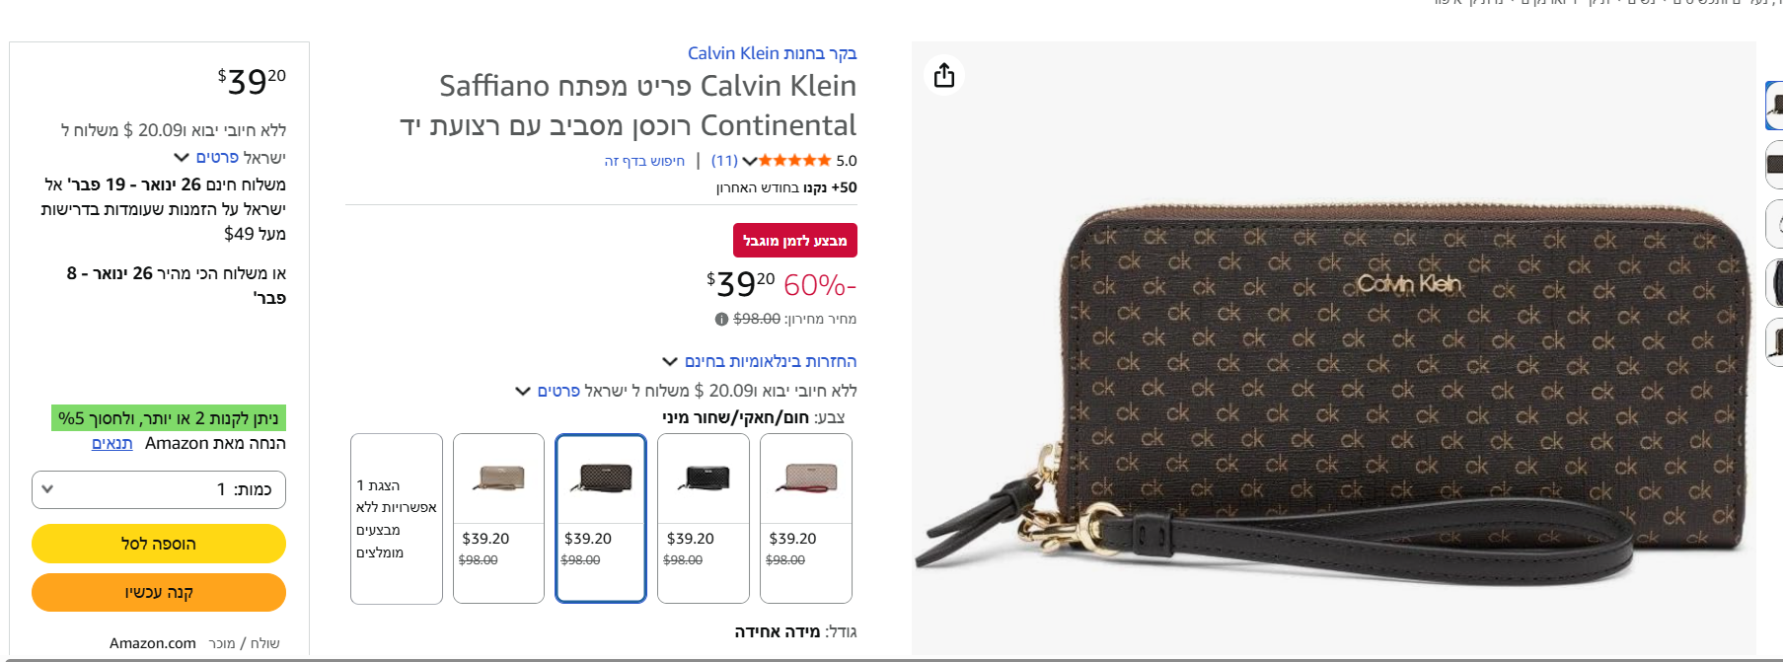This screenshot has height=662, width=1783.
Task: Click the share icon on product image
Action: pos(944,75)
